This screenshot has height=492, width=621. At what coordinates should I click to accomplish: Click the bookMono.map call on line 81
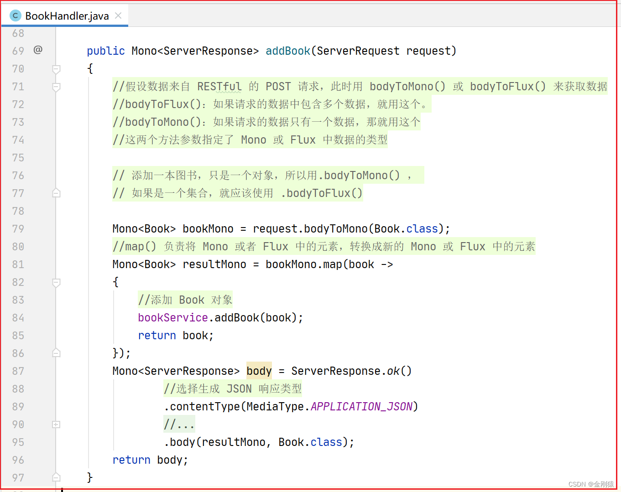[x=304, y=264]
